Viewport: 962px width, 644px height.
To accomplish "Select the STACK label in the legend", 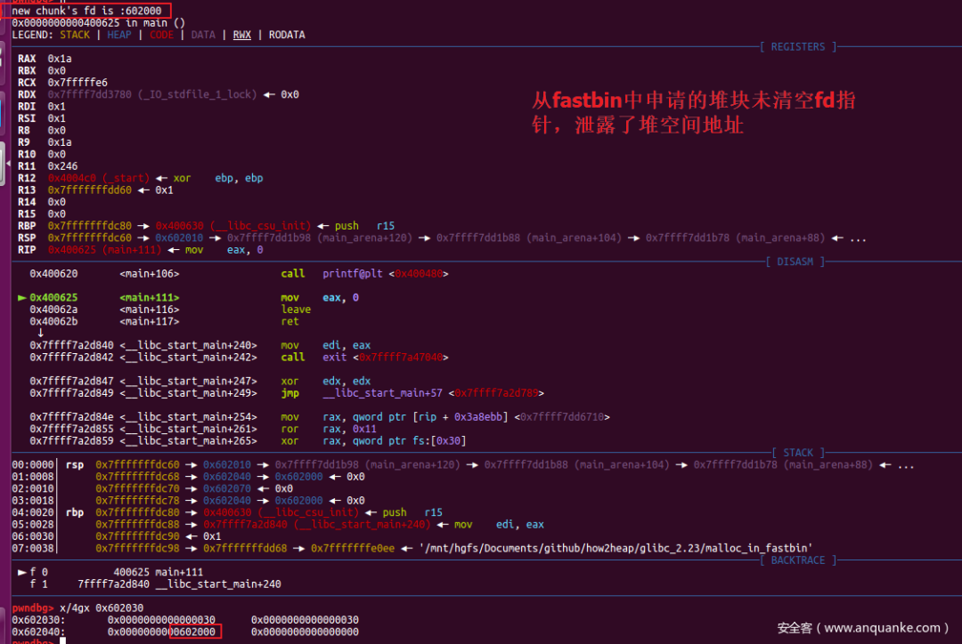I will click(75, 35).
